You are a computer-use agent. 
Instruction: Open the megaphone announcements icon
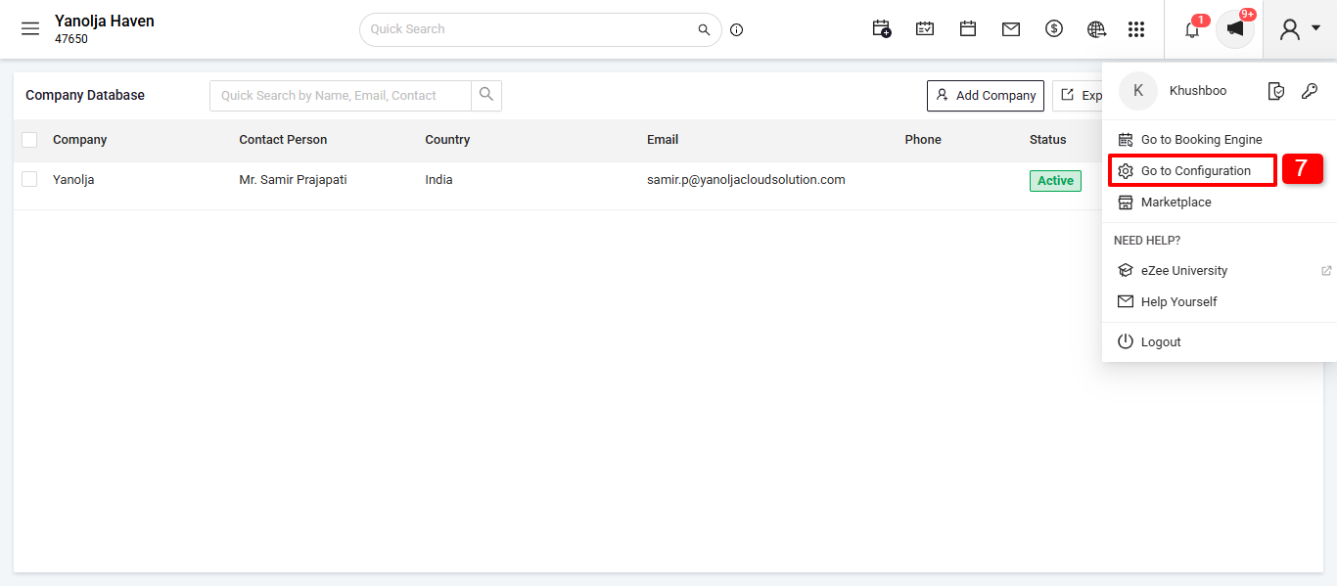1235,29
